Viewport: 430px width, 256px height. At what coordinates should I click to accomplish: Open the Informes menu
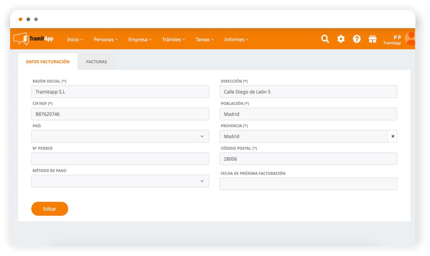(236, 40)
